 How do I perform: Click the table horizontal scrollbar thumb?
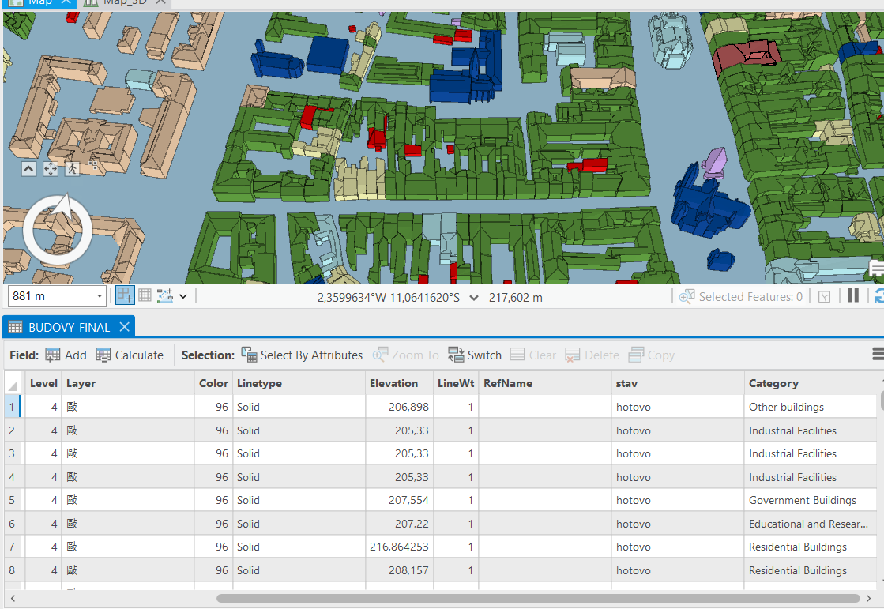coord(538,598)
